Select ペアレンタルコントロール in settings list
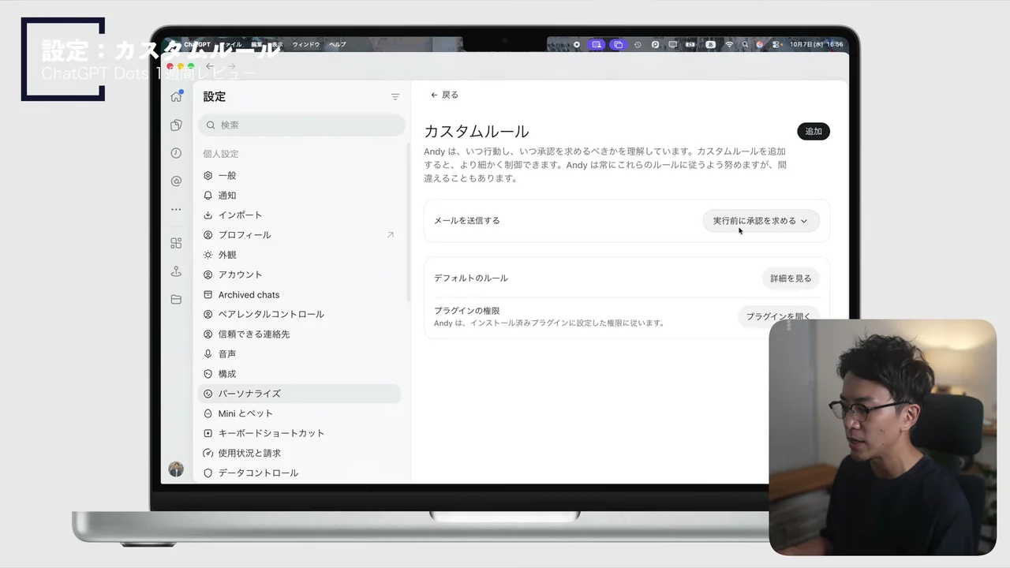The height and width of the screenshot is (568, 1010). (x=299, y=314)
